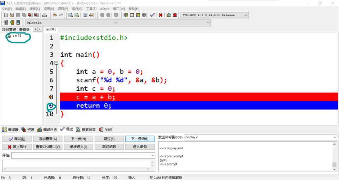Collapse the code fold box at line 4
The image size is (339, 180).
pos(56,63)
